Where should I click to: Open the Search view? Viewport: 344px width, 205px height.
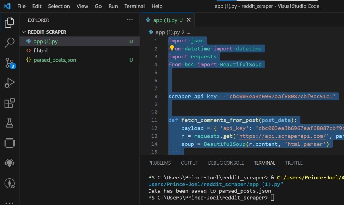pos(9,42)
